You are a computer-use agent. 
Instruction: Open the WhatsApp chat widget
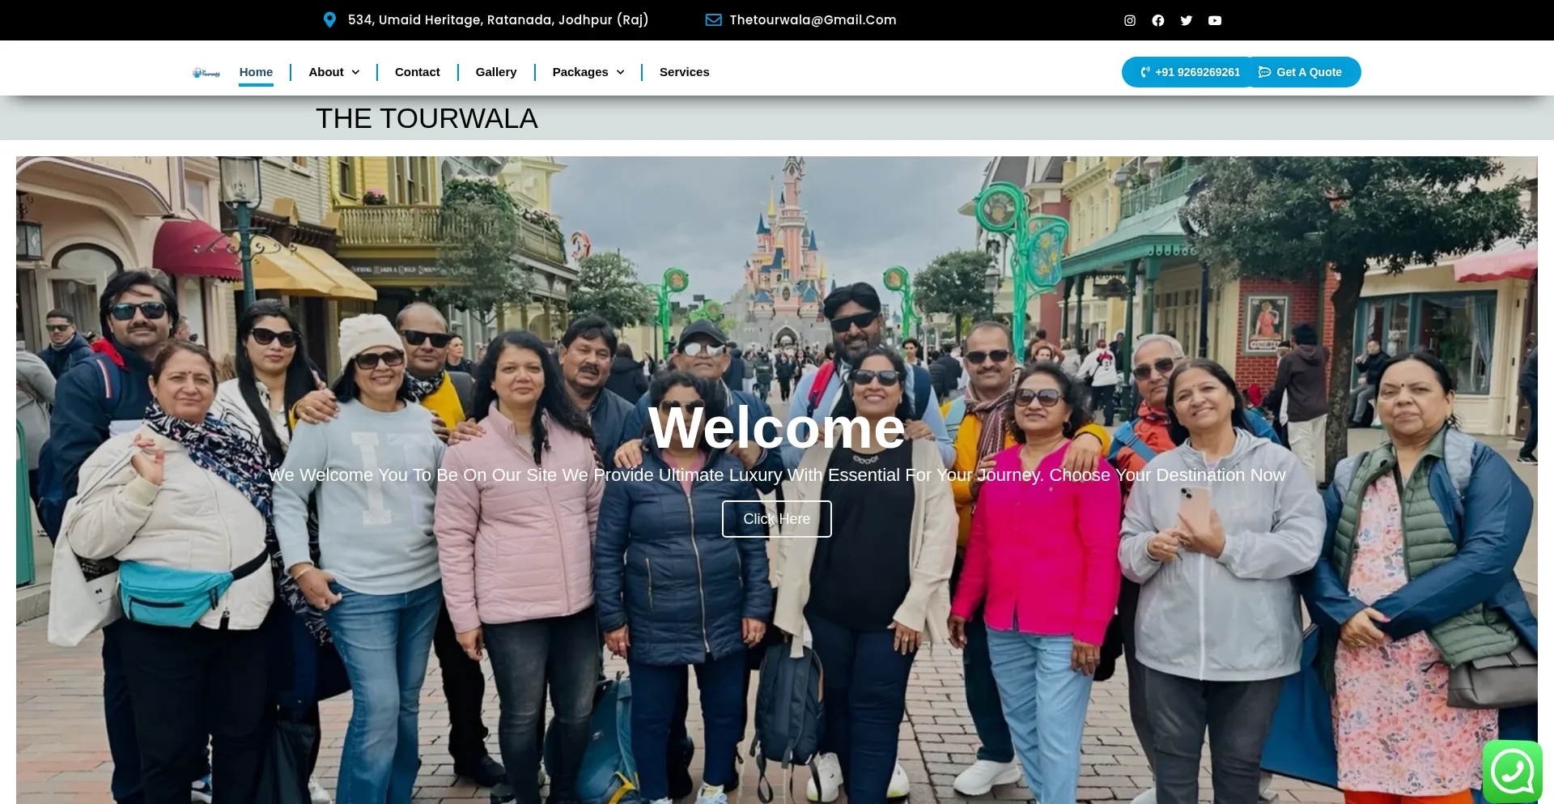pos(1513,770)
